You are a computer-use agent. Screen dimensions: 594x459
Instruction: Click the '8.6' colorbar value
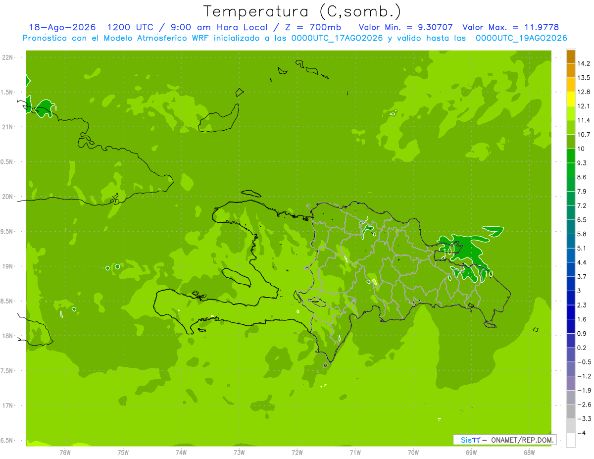click(x=582, y=177)
